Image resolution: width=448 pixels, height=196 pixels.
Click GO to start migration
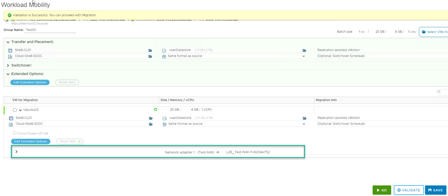click(x=382, y=190)
